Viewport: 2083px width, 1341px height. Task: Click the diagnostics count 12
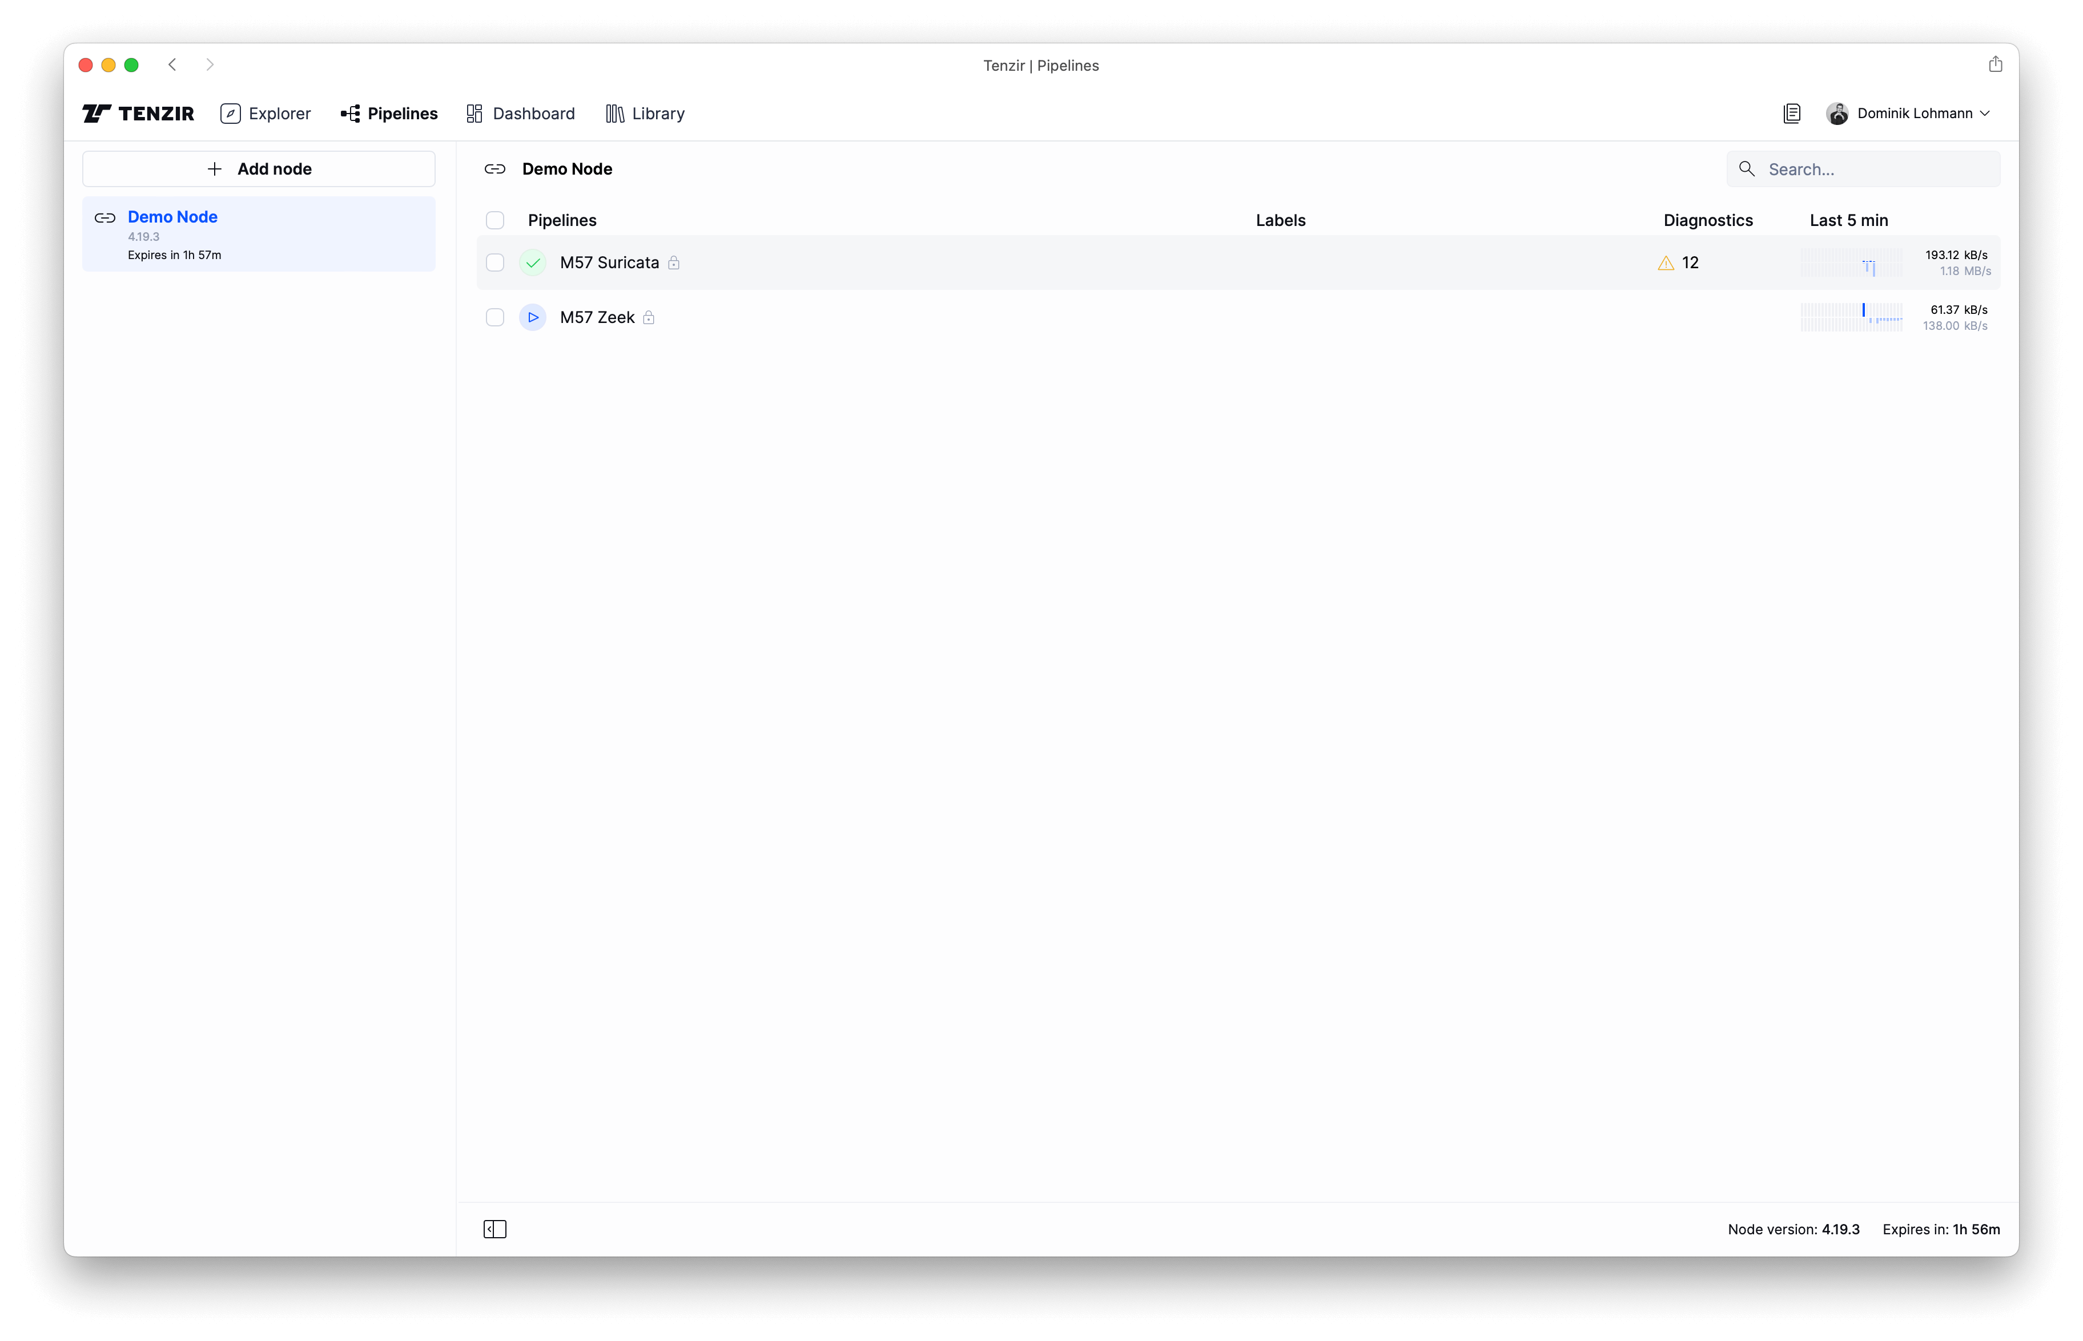pos(1690,263)
